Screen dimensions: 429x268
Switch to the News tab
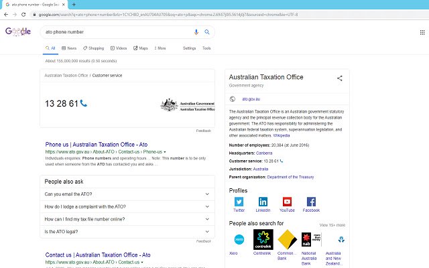click(x=69, y=48)
